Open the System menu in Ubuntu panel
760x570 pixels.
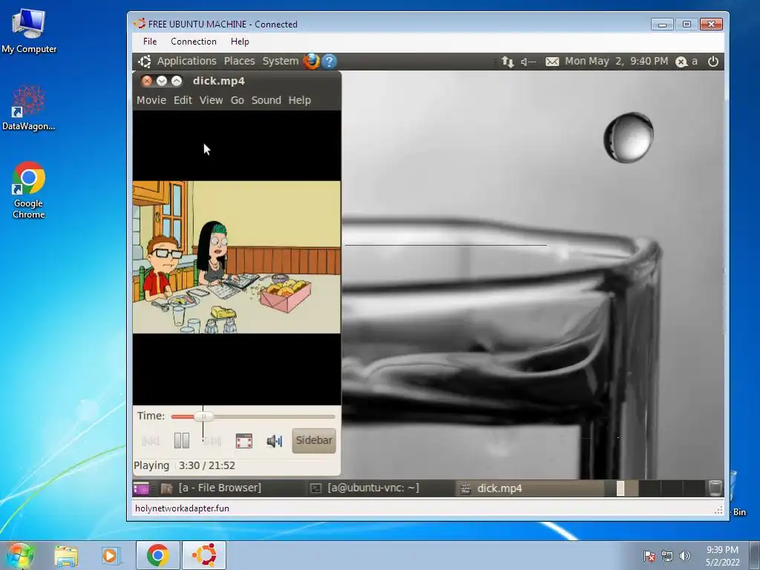point(280,61)
